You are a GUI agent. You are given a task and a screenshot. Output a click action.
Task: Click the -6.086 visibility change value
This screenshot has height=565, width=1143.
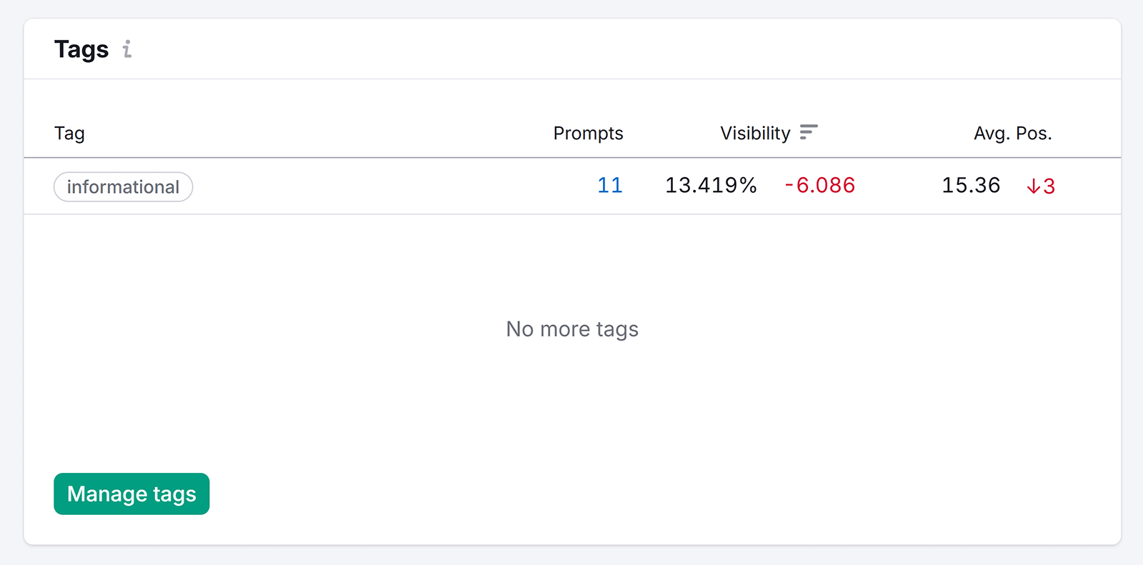point(819,186)
